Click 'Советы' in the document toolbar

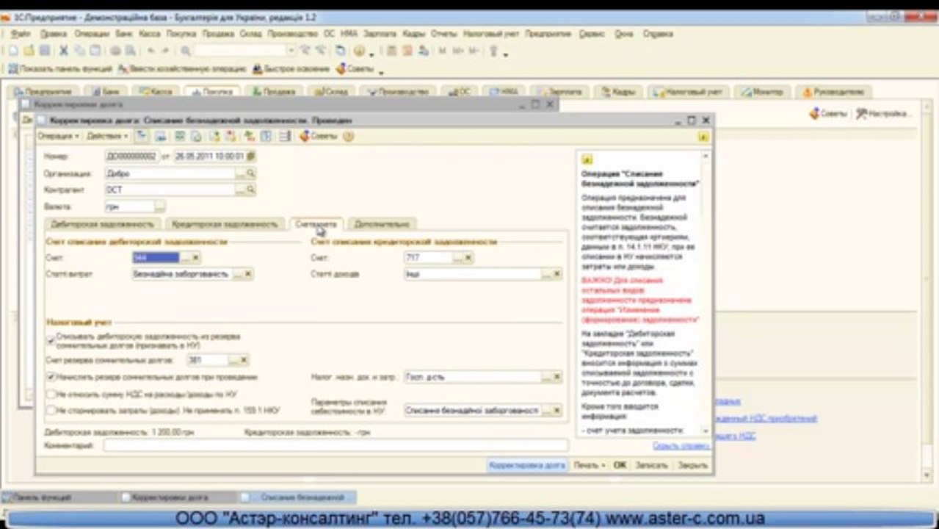pyautogui.click(x=319, y=136)
